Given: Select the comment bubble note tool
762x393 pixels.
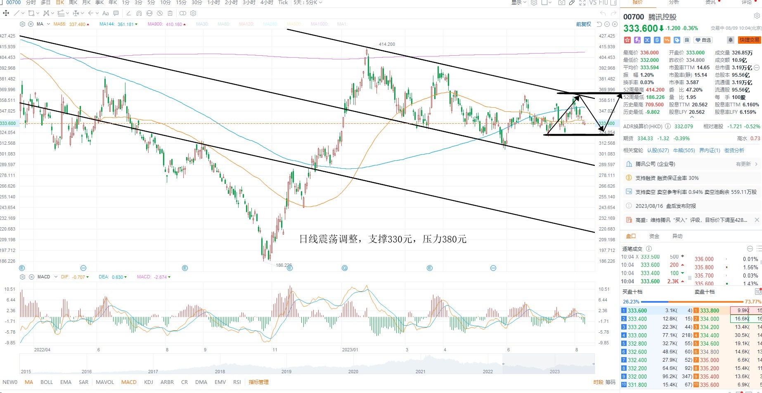Looking at the screenshot, I should tap(116, 13).
